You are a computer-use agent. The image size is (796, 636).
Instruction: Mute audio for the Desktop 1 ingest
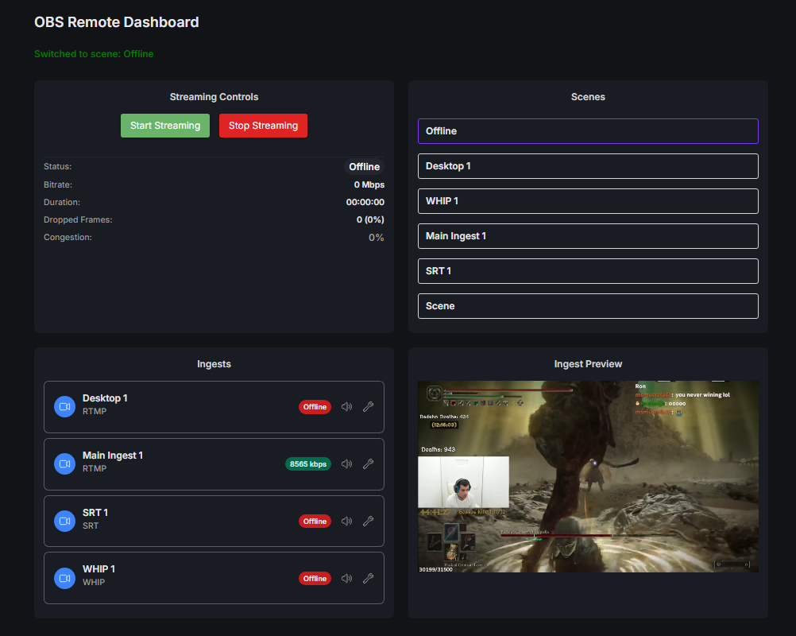(346, 406)
